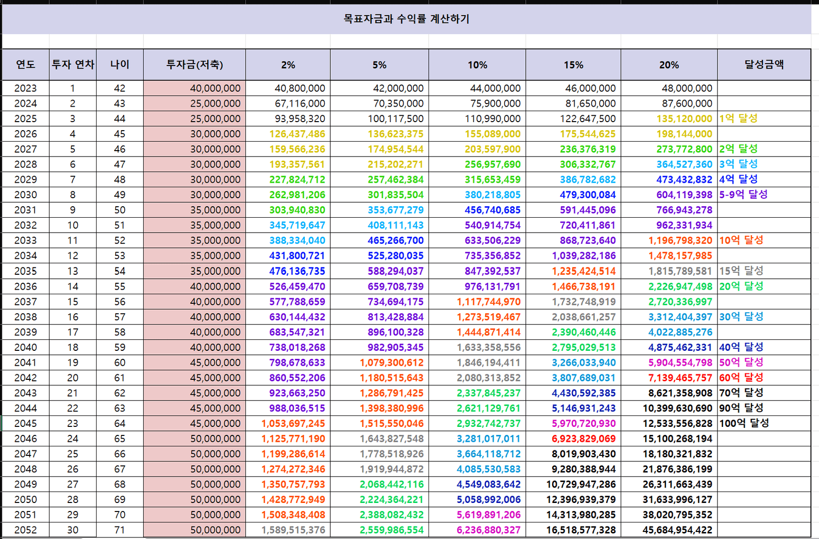Select the age cell 50
Image resolution: width=819 pixels, height=539 pixels.
120,210
